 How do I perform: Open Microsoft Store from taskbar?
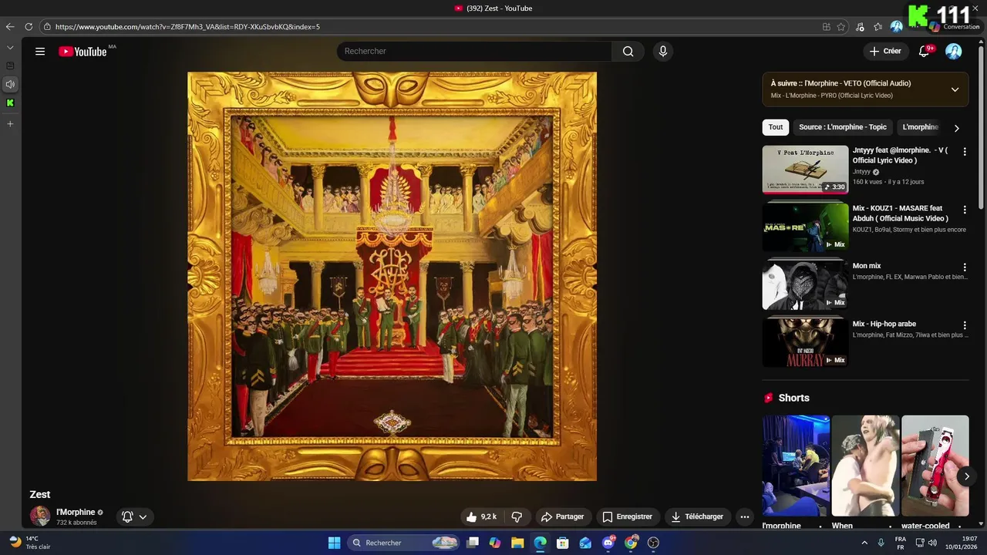click(x=563, y=543)
